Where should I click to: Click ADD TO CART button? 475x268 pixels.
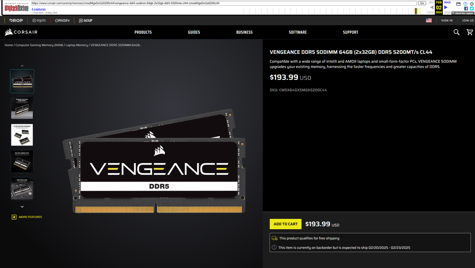pos(286,224)
